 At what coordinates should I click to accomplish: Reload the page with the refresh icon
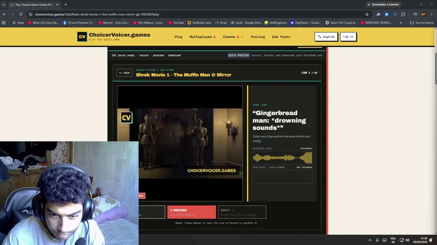pos(21,14)
